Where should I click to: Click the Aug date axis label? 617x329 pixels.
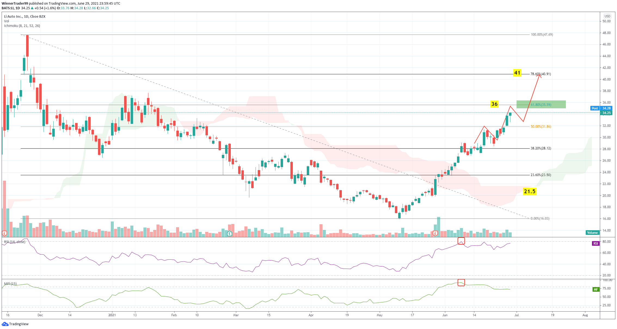[x=585, y=315]
